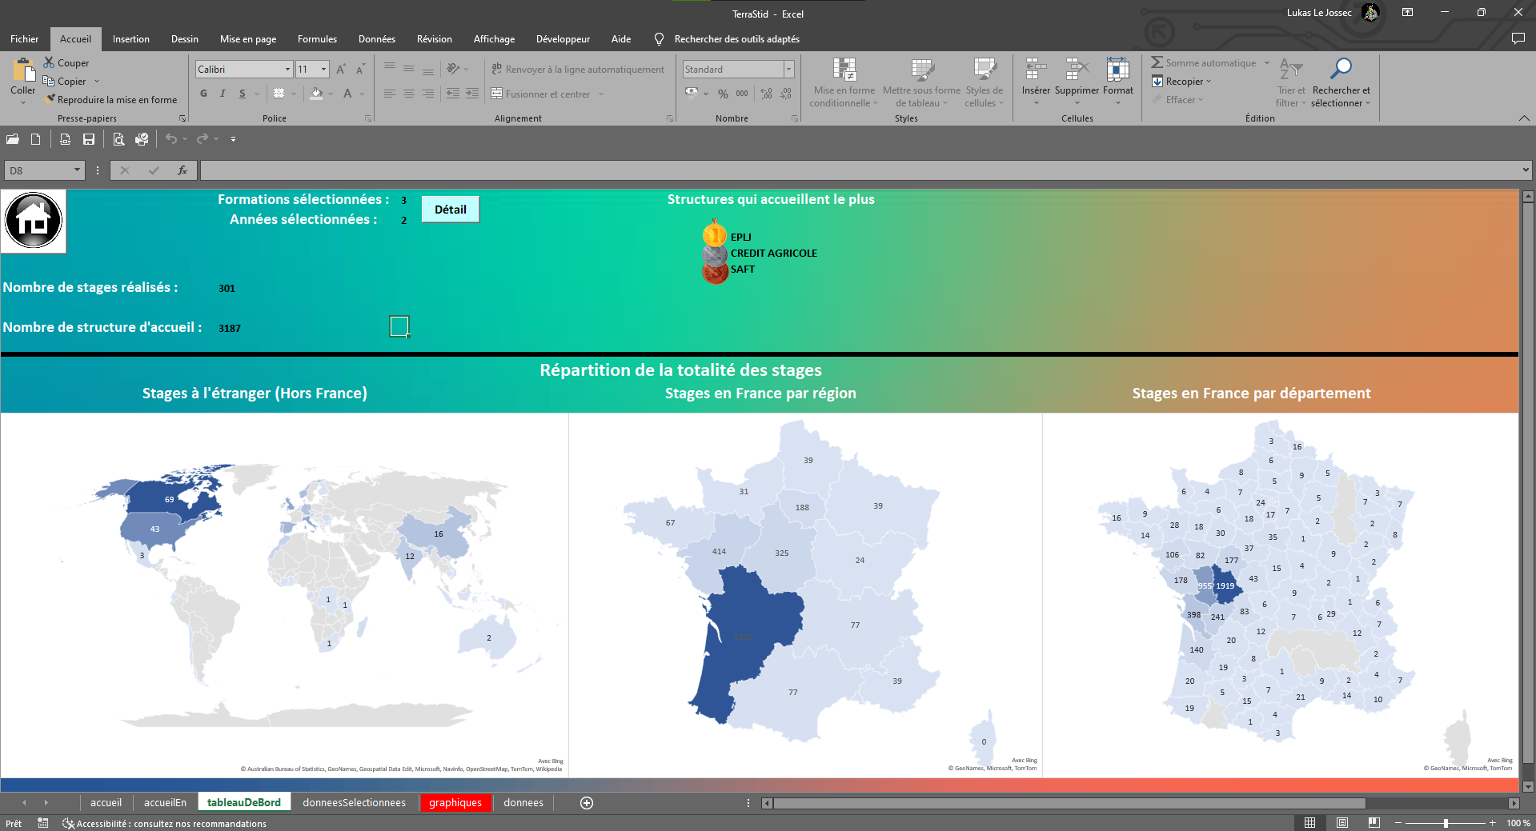Image resolution: width=1536 pixels, height=831 pixels.
Task: Open the Formules ribbon tab
Action: tap(317, 39)
